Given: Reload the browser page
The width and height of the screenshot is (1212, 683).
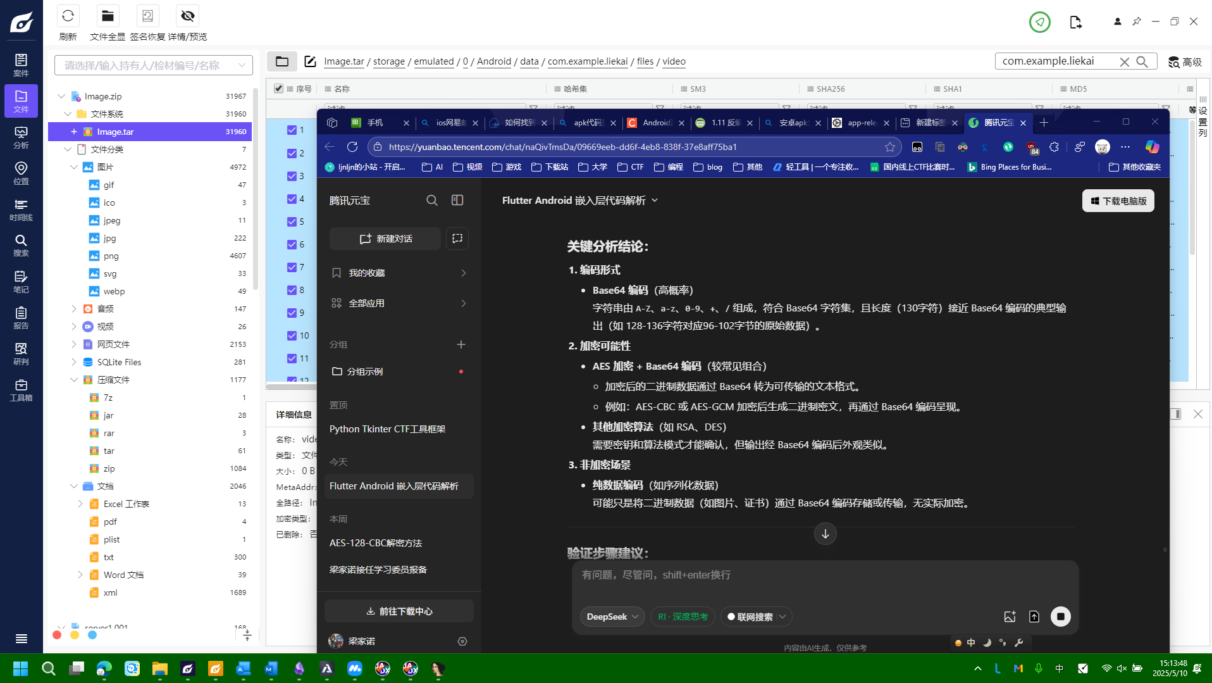Looking at the screenshot, I should pos(352,147).
